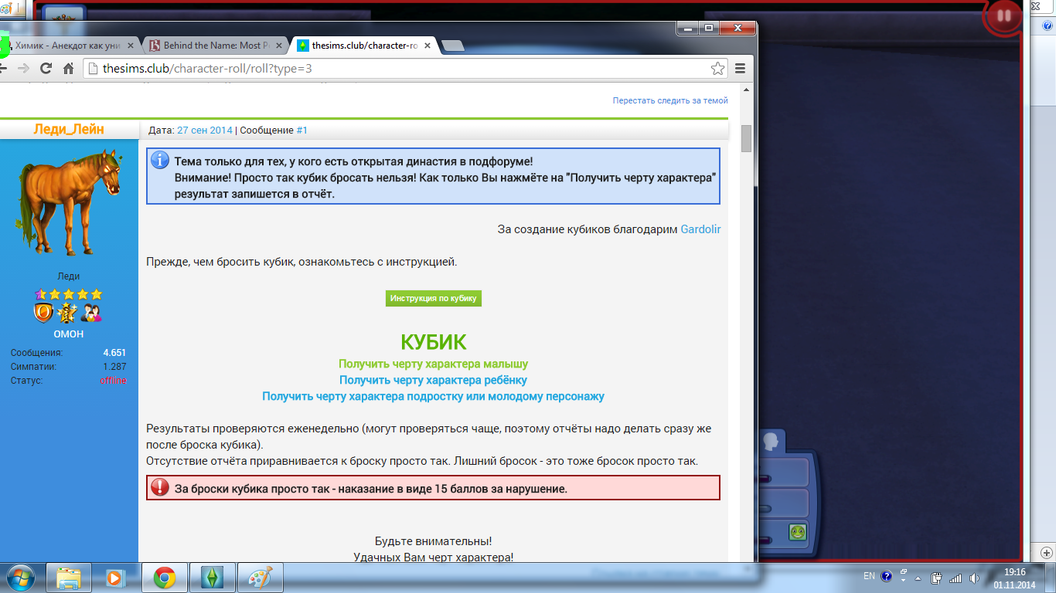Click the horse avatar image
Image resolution: width=1056 pixels, height=593 pixels.
point(70,202)
